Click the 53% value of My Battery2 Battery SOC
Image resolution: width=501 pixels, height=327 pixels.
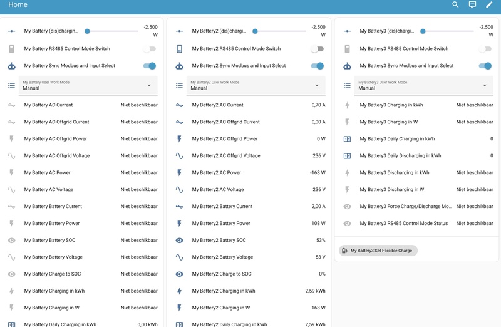[321, 241]
